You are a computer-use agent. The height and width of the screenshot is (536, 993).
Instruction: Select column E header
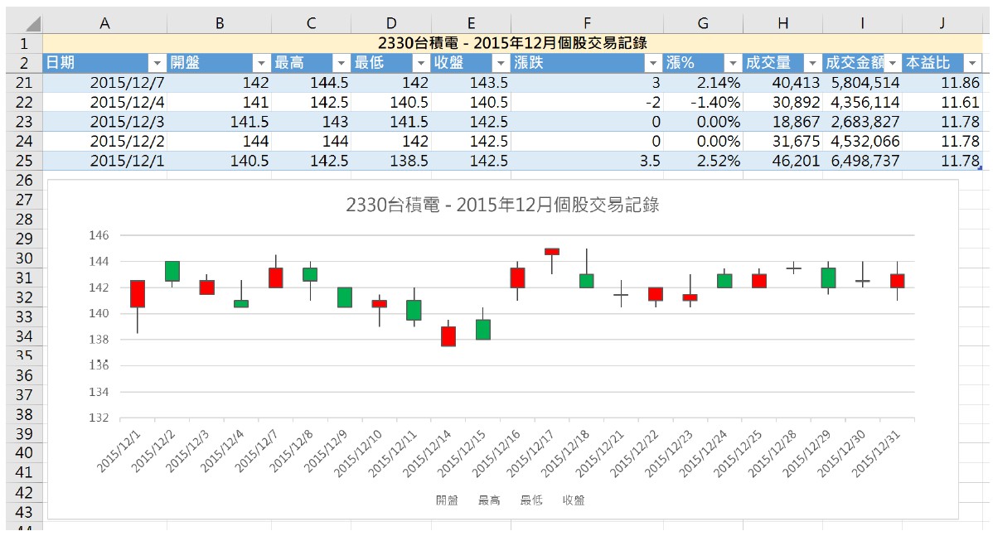(471, 23)
